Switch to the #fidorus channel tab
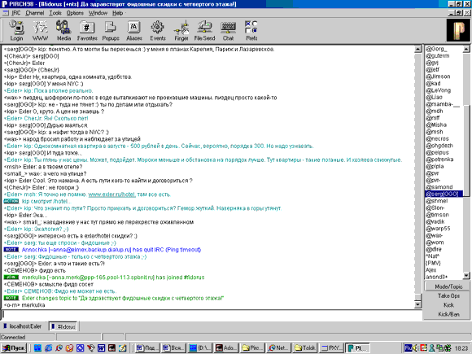This screenshot has width=472, height=354. click(x=63, y=326)
